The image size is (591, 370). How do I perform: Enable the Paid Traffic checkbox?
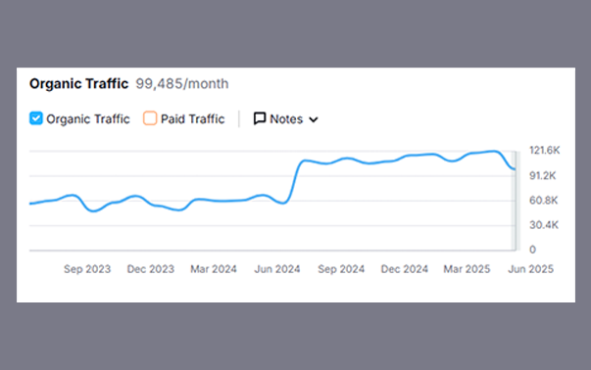150,118
